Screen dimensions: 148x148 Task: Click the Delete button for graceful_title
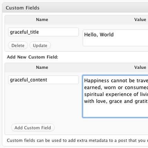(x=18, y=46)
